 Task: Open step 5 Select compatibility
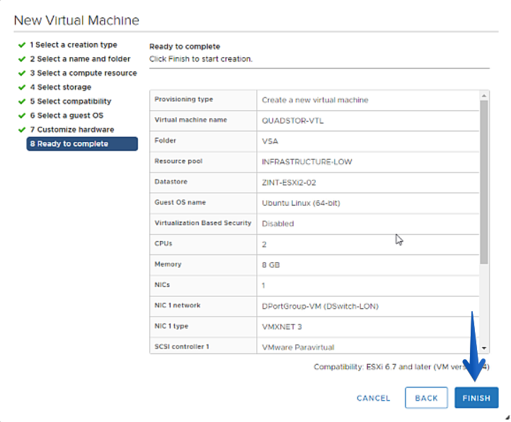[71, 101]
